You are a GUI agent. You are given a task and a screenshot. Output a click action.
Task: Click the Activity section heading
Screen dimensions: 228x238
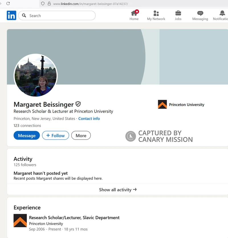point(23,159)
